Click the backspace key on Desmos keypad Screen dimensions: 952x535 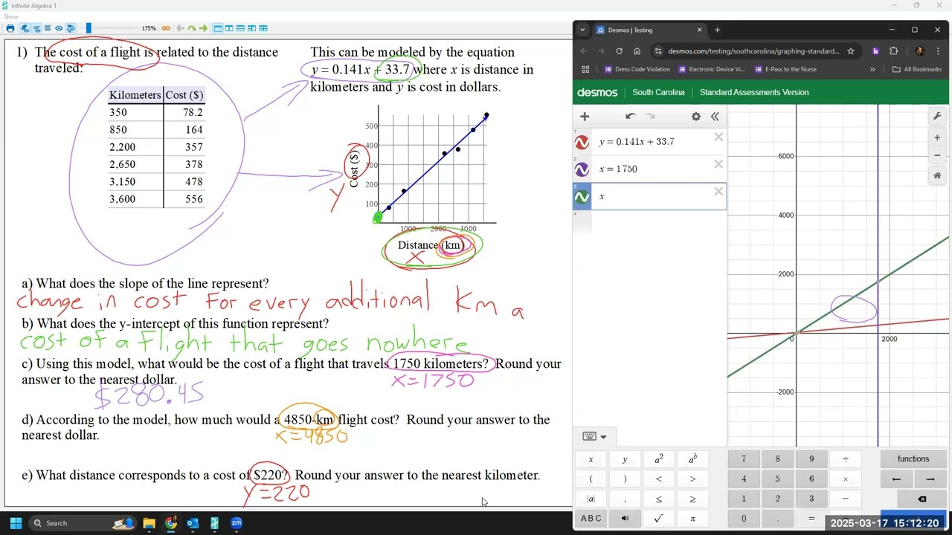coord(922,499)
